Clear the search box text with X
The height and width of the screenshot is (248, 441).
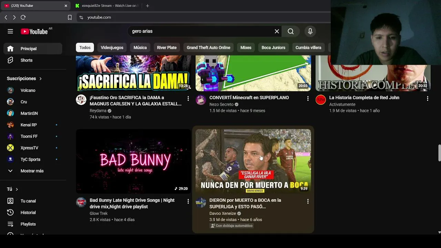[277, 31]
